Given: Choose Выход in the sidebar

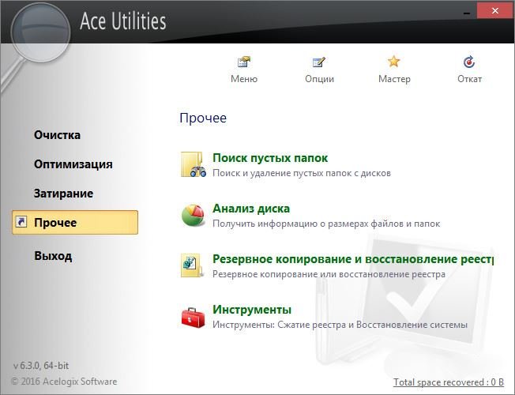Looking at the screenshot, I should pyautogui.click(x=53, y=256).
